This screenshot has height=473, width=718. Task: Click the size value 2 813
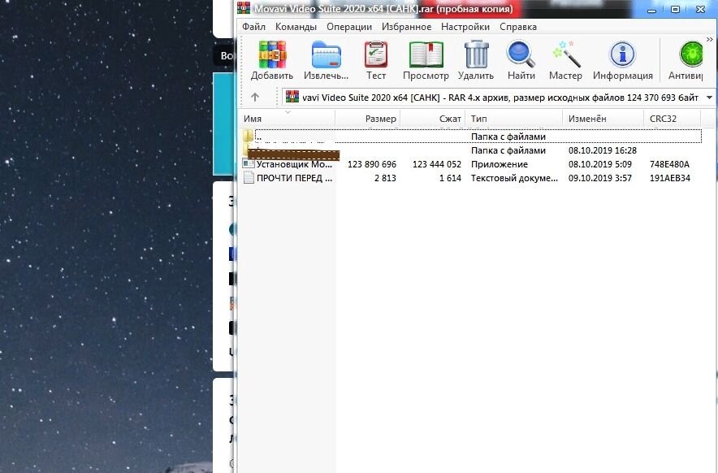(385, 178)
